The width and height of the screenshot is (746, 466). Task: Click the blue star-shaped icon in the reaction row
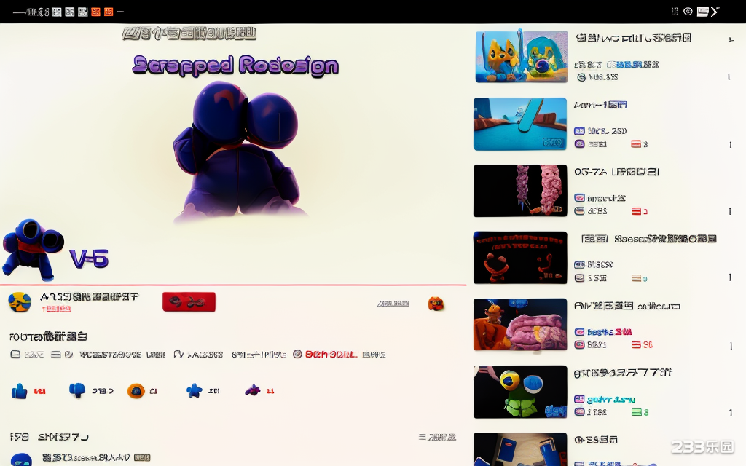194,391
